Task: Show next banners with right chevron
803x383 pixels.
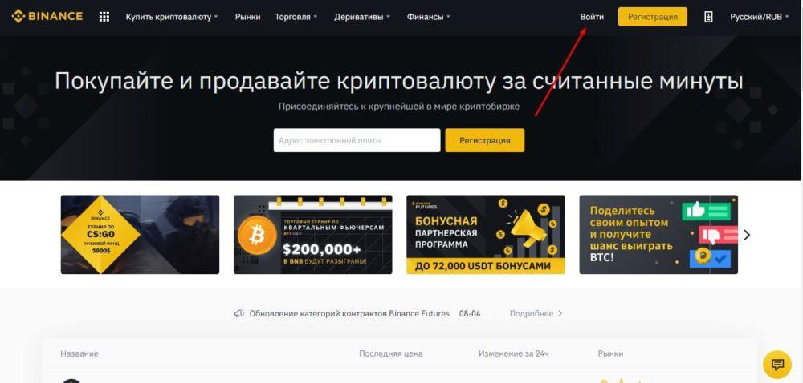Action: pos(747,235)
